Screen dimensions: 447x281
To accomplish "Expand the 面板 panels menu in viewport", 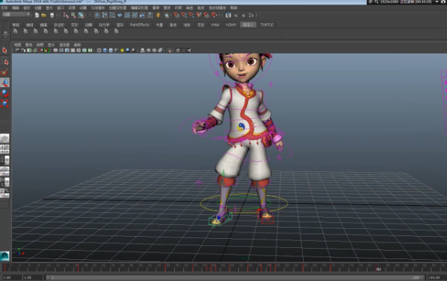I will click(77, 44).
